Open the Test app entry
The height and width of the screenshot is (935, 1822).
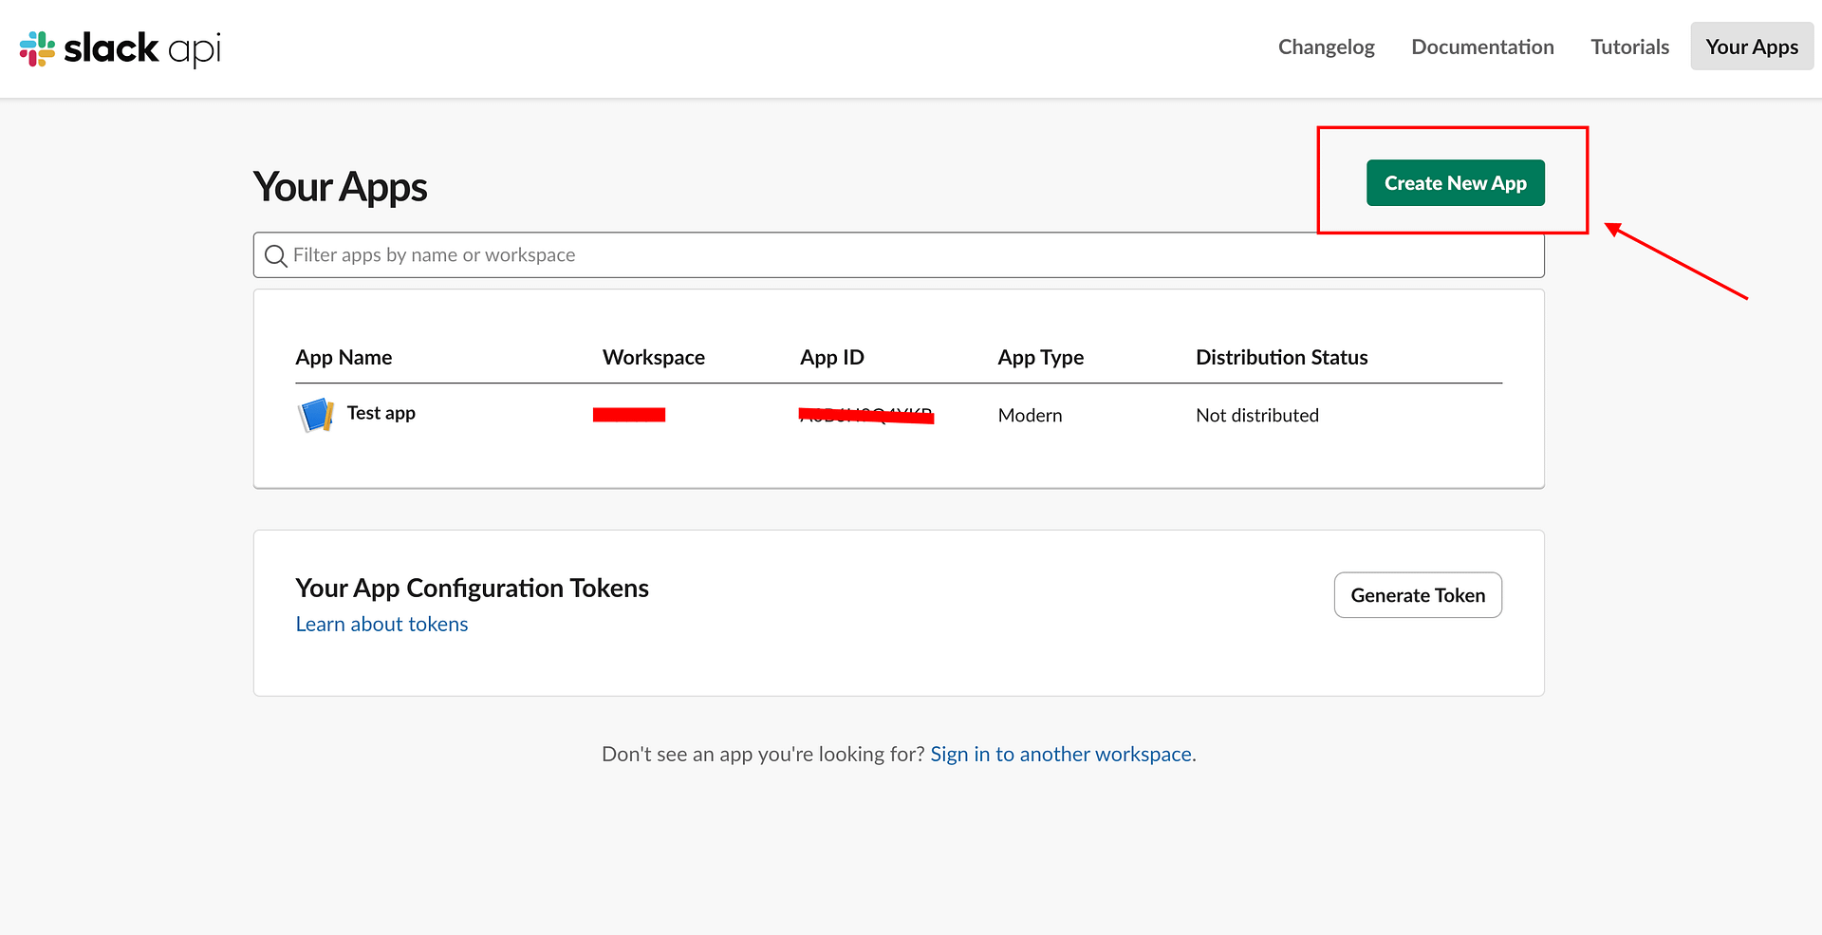tap(381, 413)
